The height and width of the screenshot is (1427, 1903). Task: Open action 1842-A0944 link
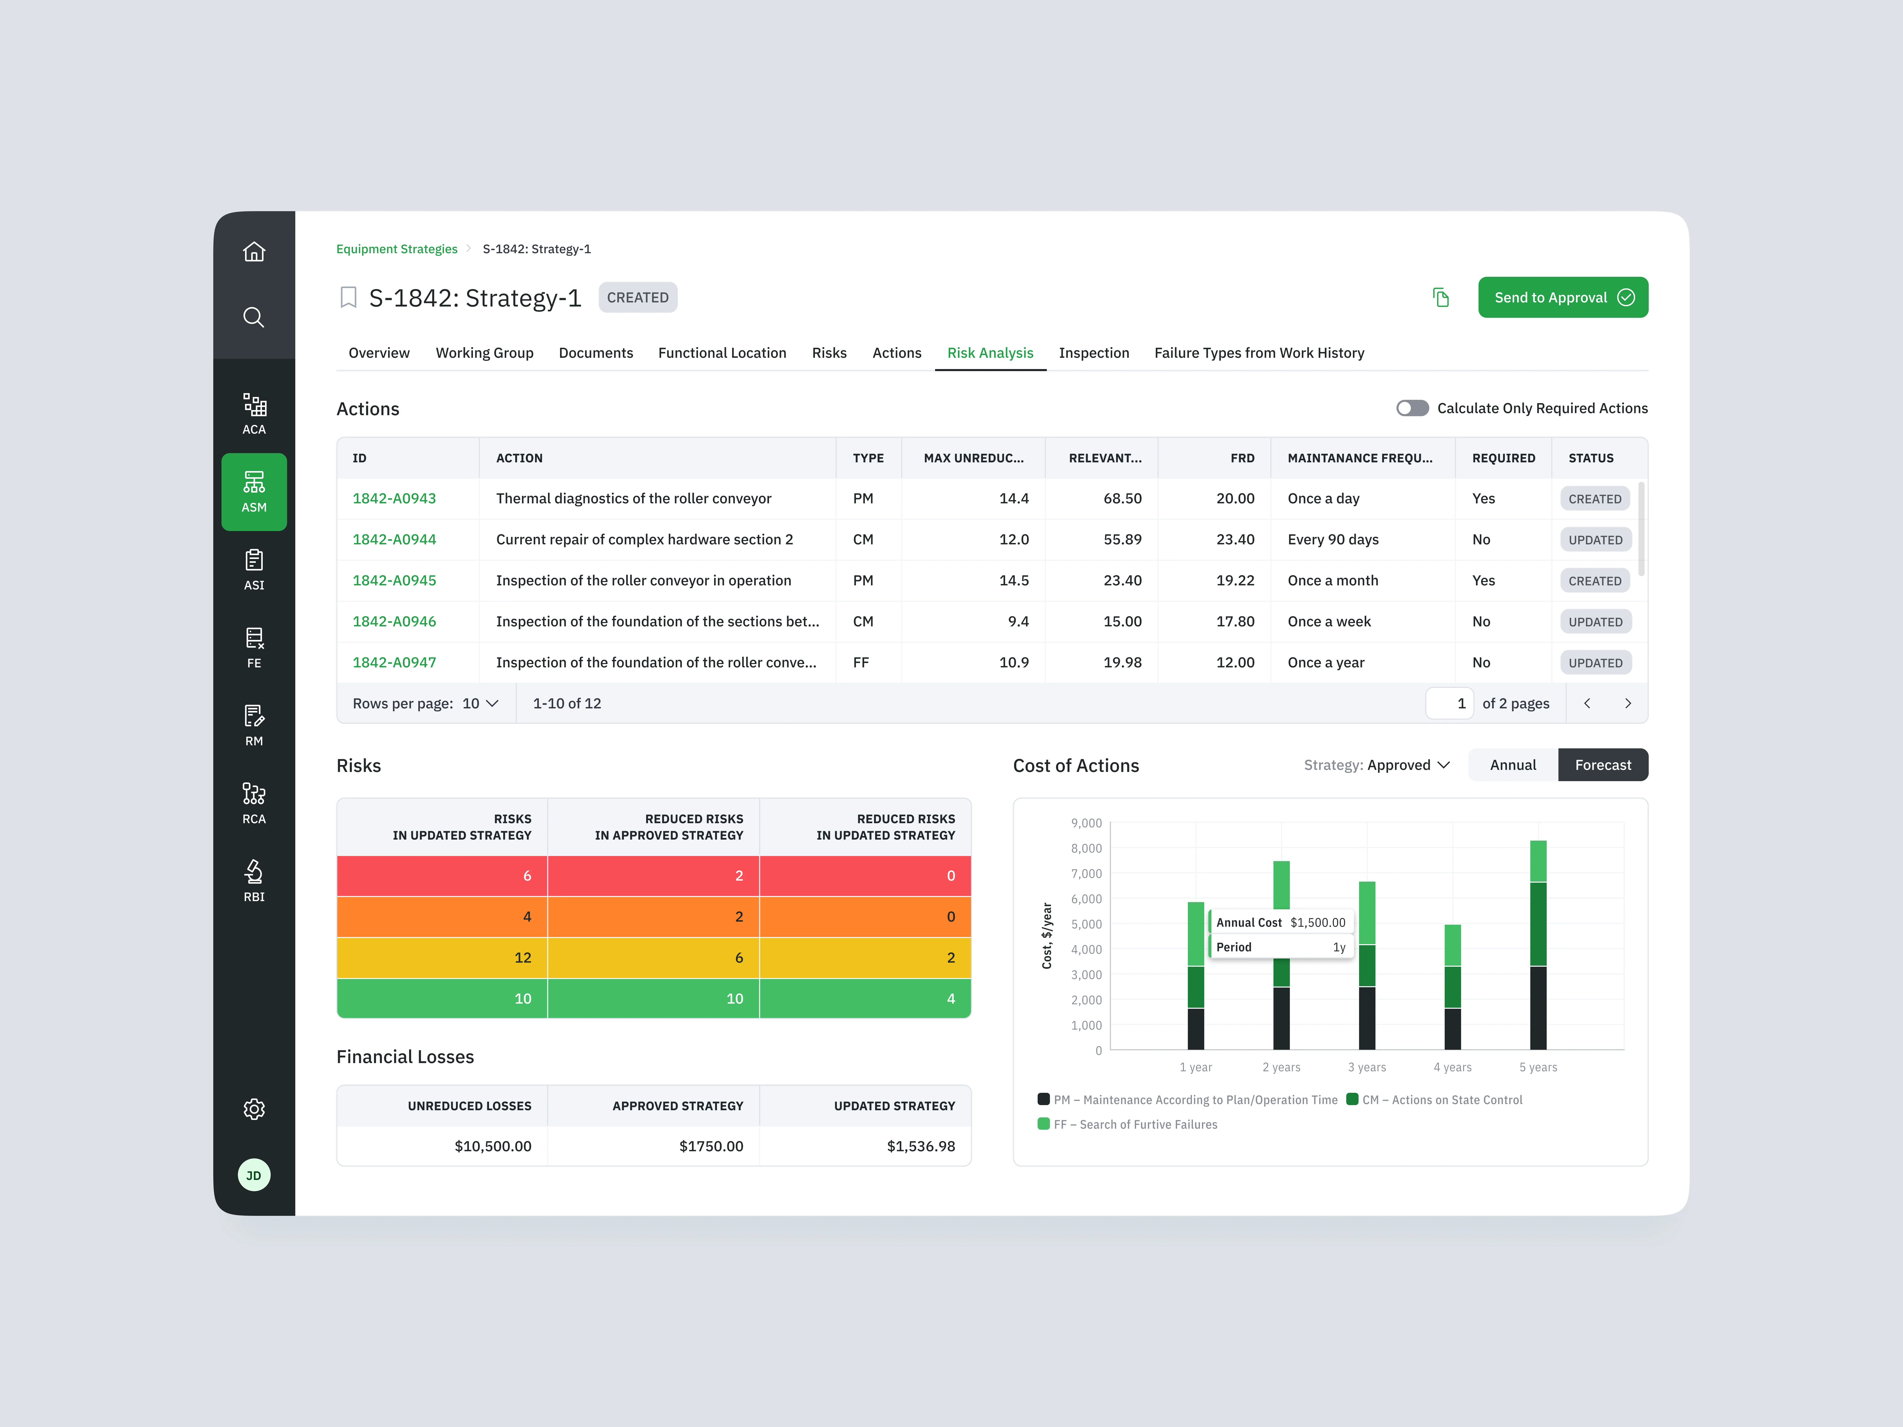tap(394, 539)
